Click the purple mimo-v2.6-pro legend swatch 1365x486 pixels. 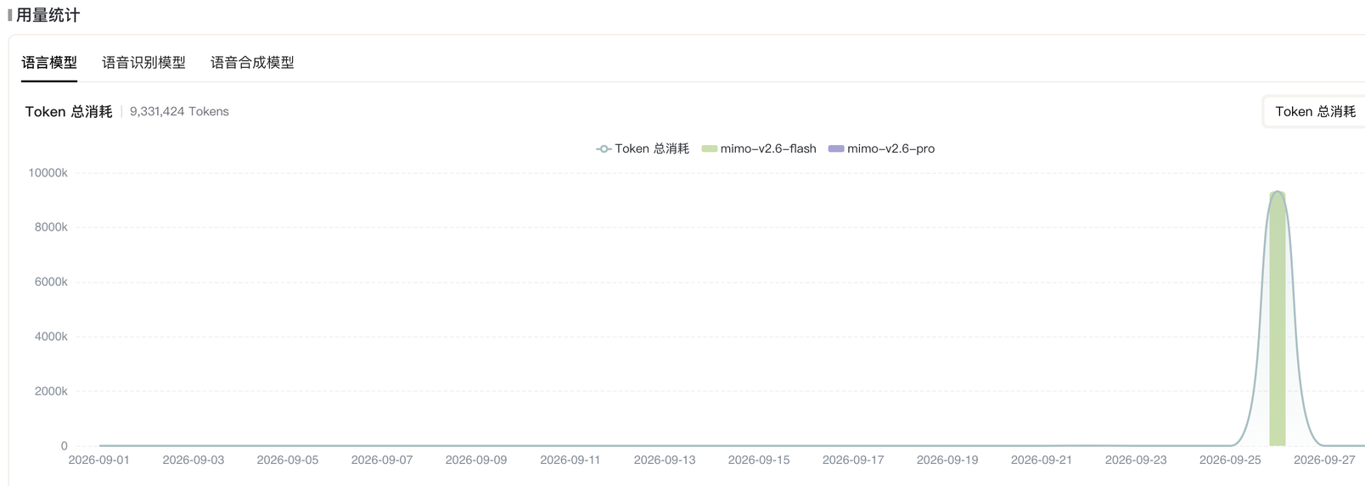pos(835,148)
